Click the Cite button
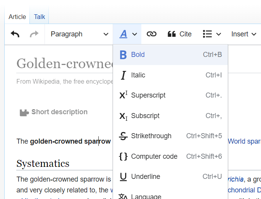 click(x=180, y=34)
